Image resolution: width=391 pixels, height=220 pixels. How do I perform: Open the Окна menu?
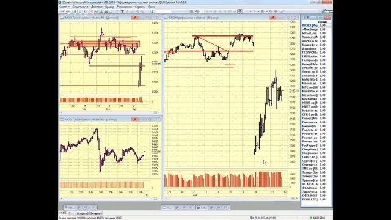[x=152, y=7]
